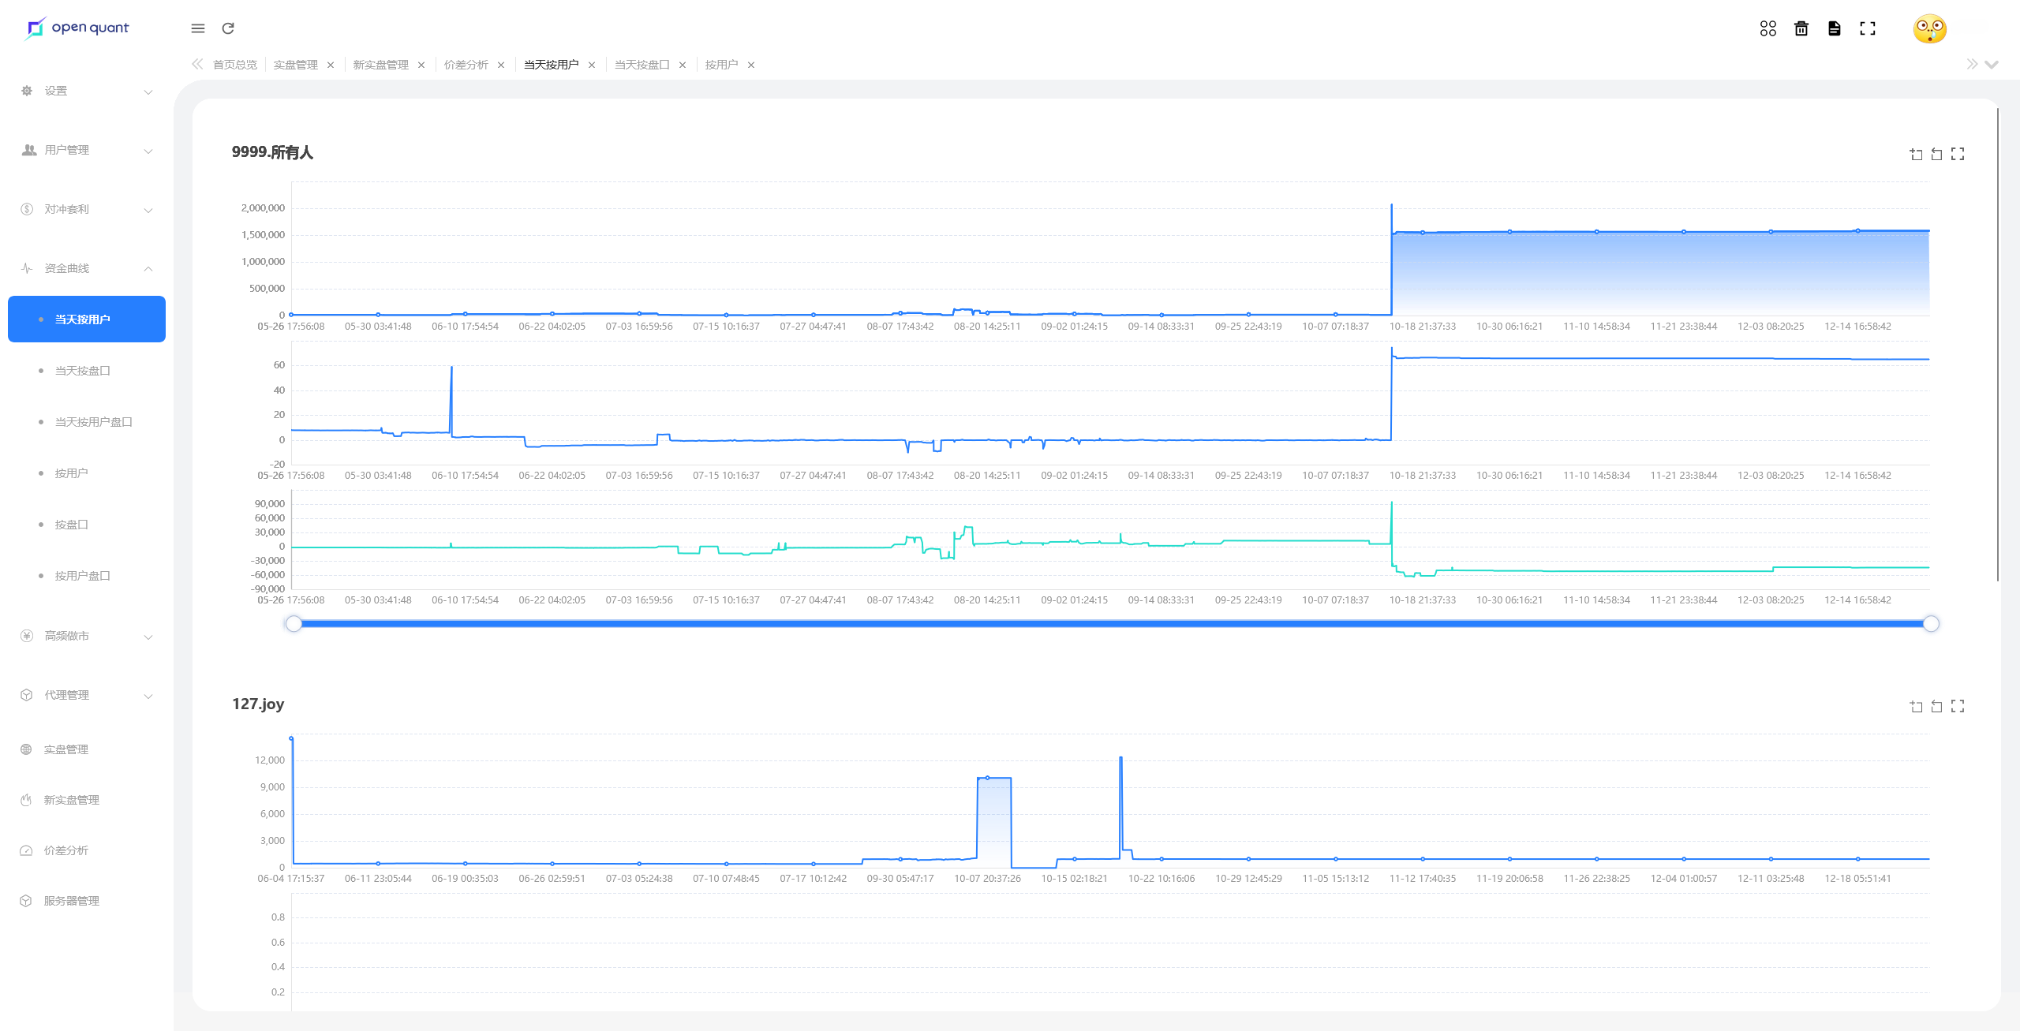
Task: Click the document file icon in header
Action: (x=1834, y=28)
